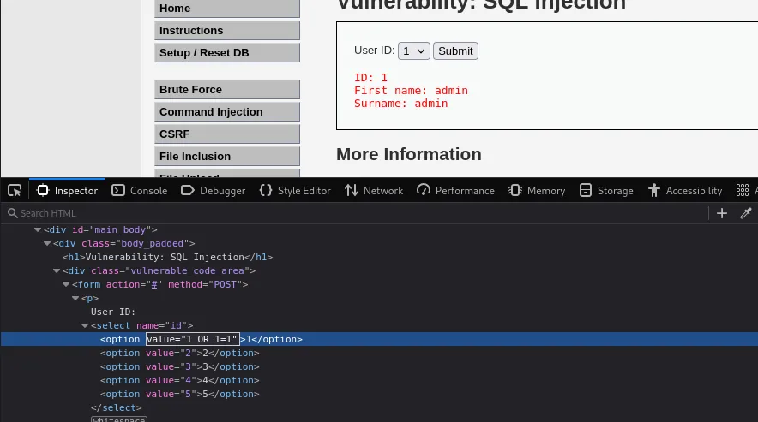Open the Network panel
Image resolution: width=758 pixels, height=422 pixels.
point(374,190)
